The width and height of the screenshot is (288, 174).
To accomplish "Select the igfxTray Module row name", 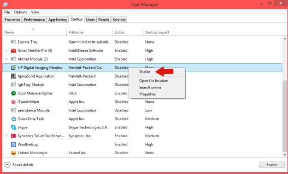I will pyautogui.click(x=31, y=85).
